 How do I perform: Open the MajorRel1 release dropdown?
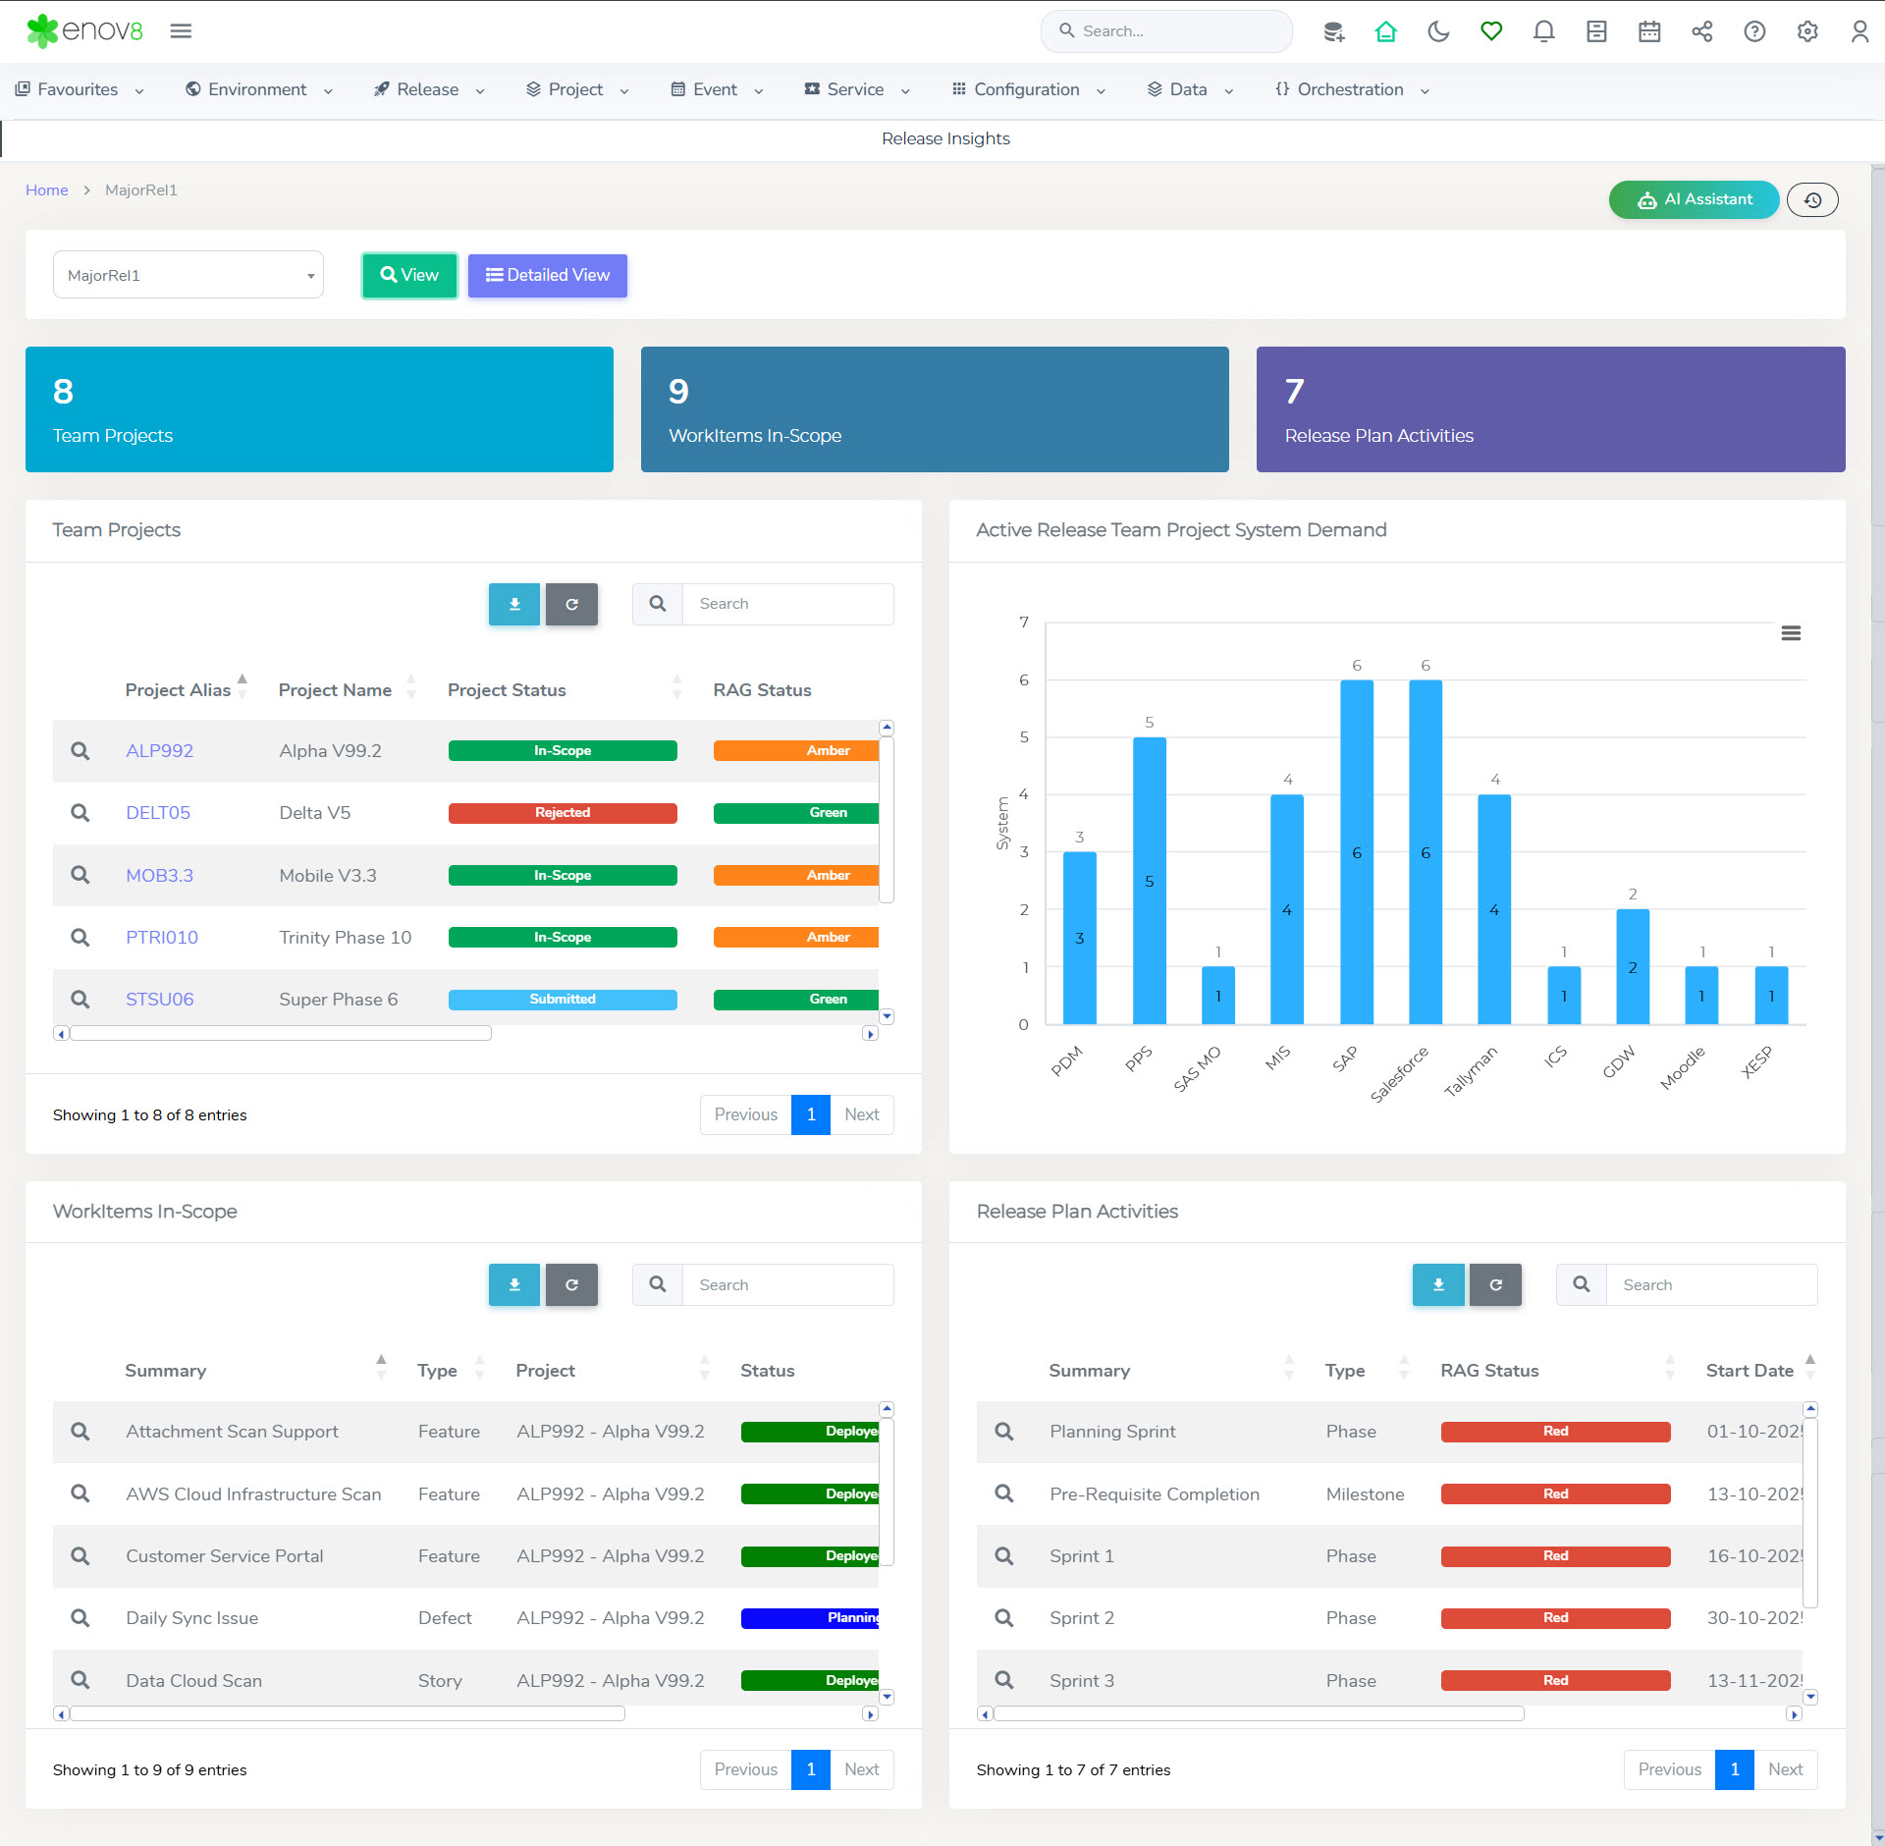pos(188,275)
